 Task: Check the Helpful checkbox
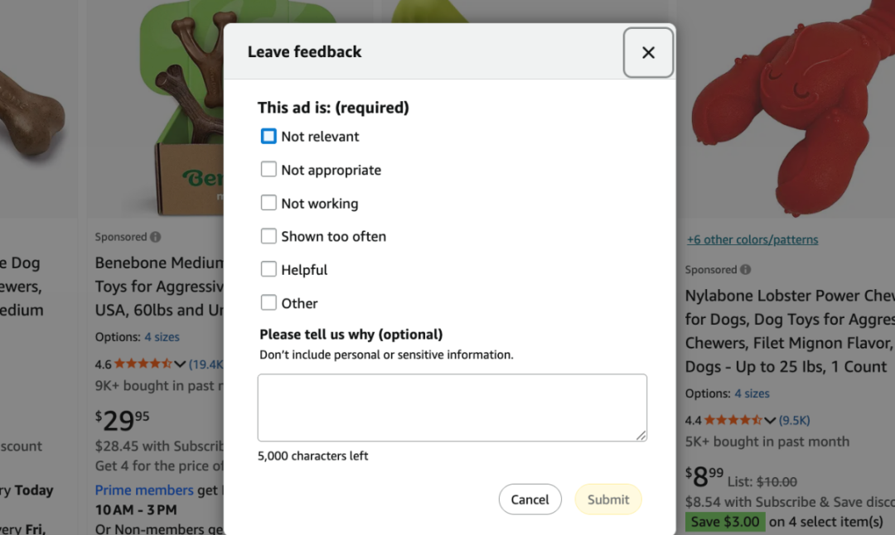pyautogui.click(x=268, y=269)
